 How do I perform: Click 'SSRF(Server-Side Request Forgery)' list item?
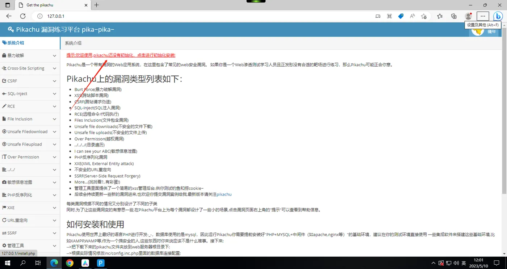(x=107, y=176)
